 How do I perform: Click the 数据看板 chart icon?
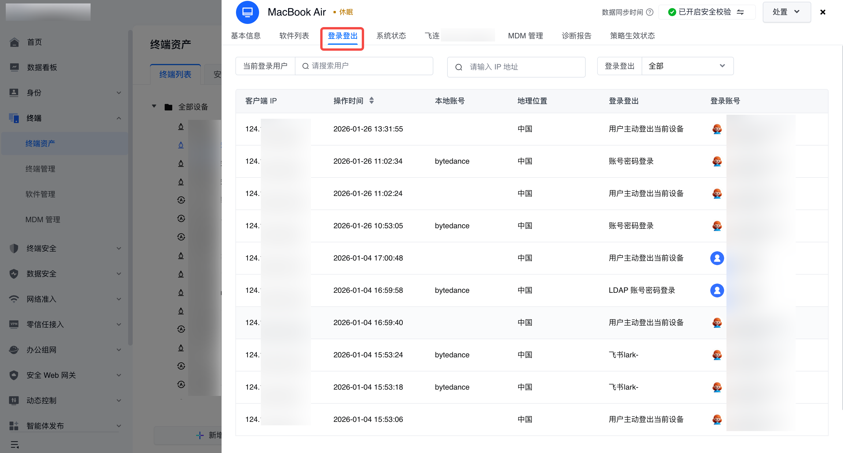click(x=14, y=67)
